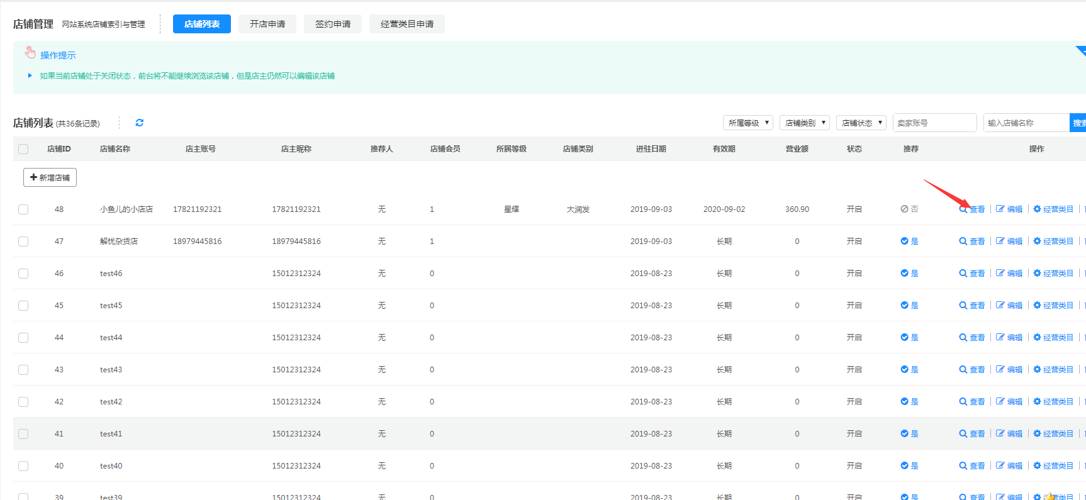Select the checkbox for test43 row

click(23, 370)
